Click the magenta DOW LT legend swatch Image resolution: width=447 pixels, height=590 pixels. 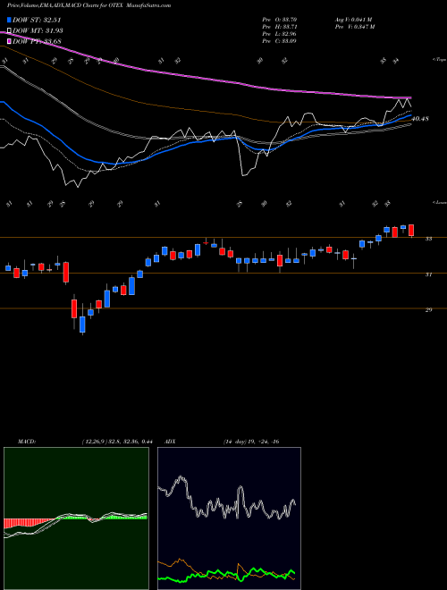pyautogui.click(x=10, y=41)
